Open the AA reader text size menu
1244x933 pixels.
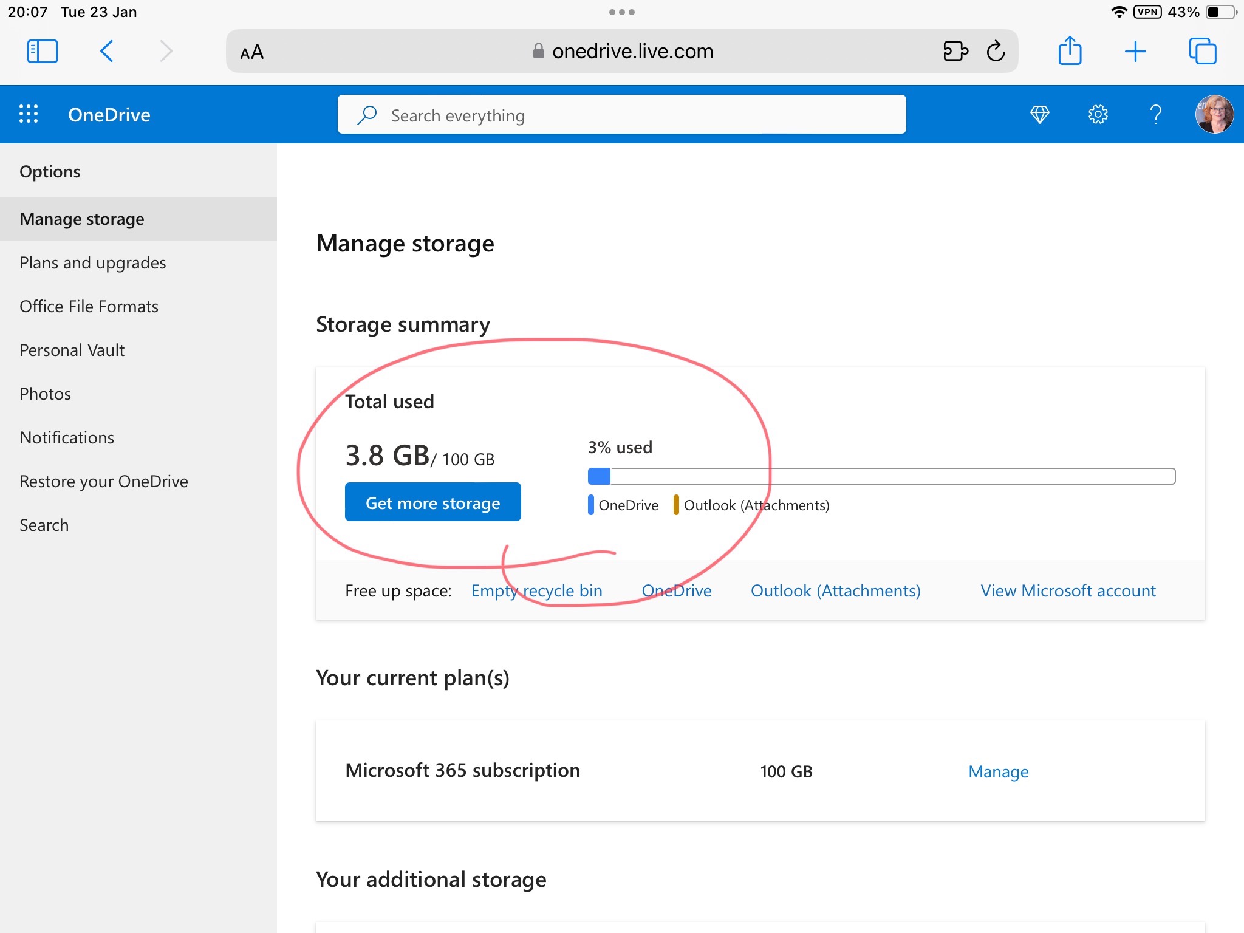[x=251, y=52]
